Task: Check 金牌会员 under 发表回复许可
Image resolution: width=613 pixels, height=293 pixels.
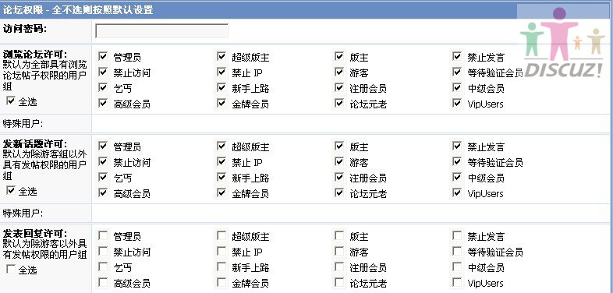Action: [221, 282]
